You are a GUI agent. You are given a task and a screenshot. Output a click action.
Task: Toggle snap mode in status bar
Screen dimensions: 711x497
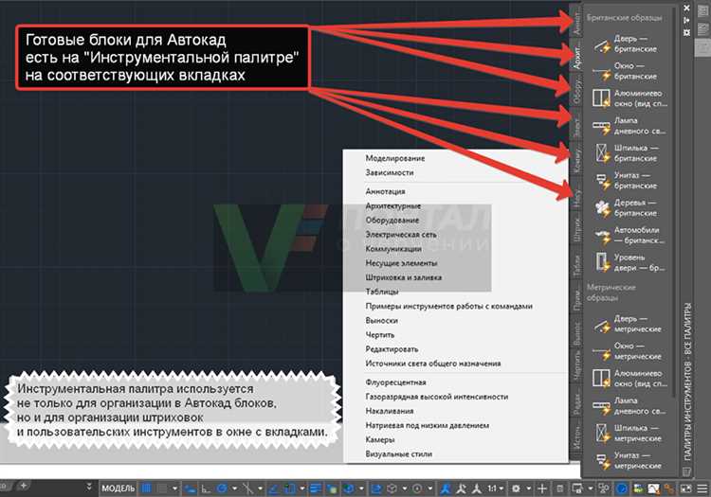(x=162, y=488)
